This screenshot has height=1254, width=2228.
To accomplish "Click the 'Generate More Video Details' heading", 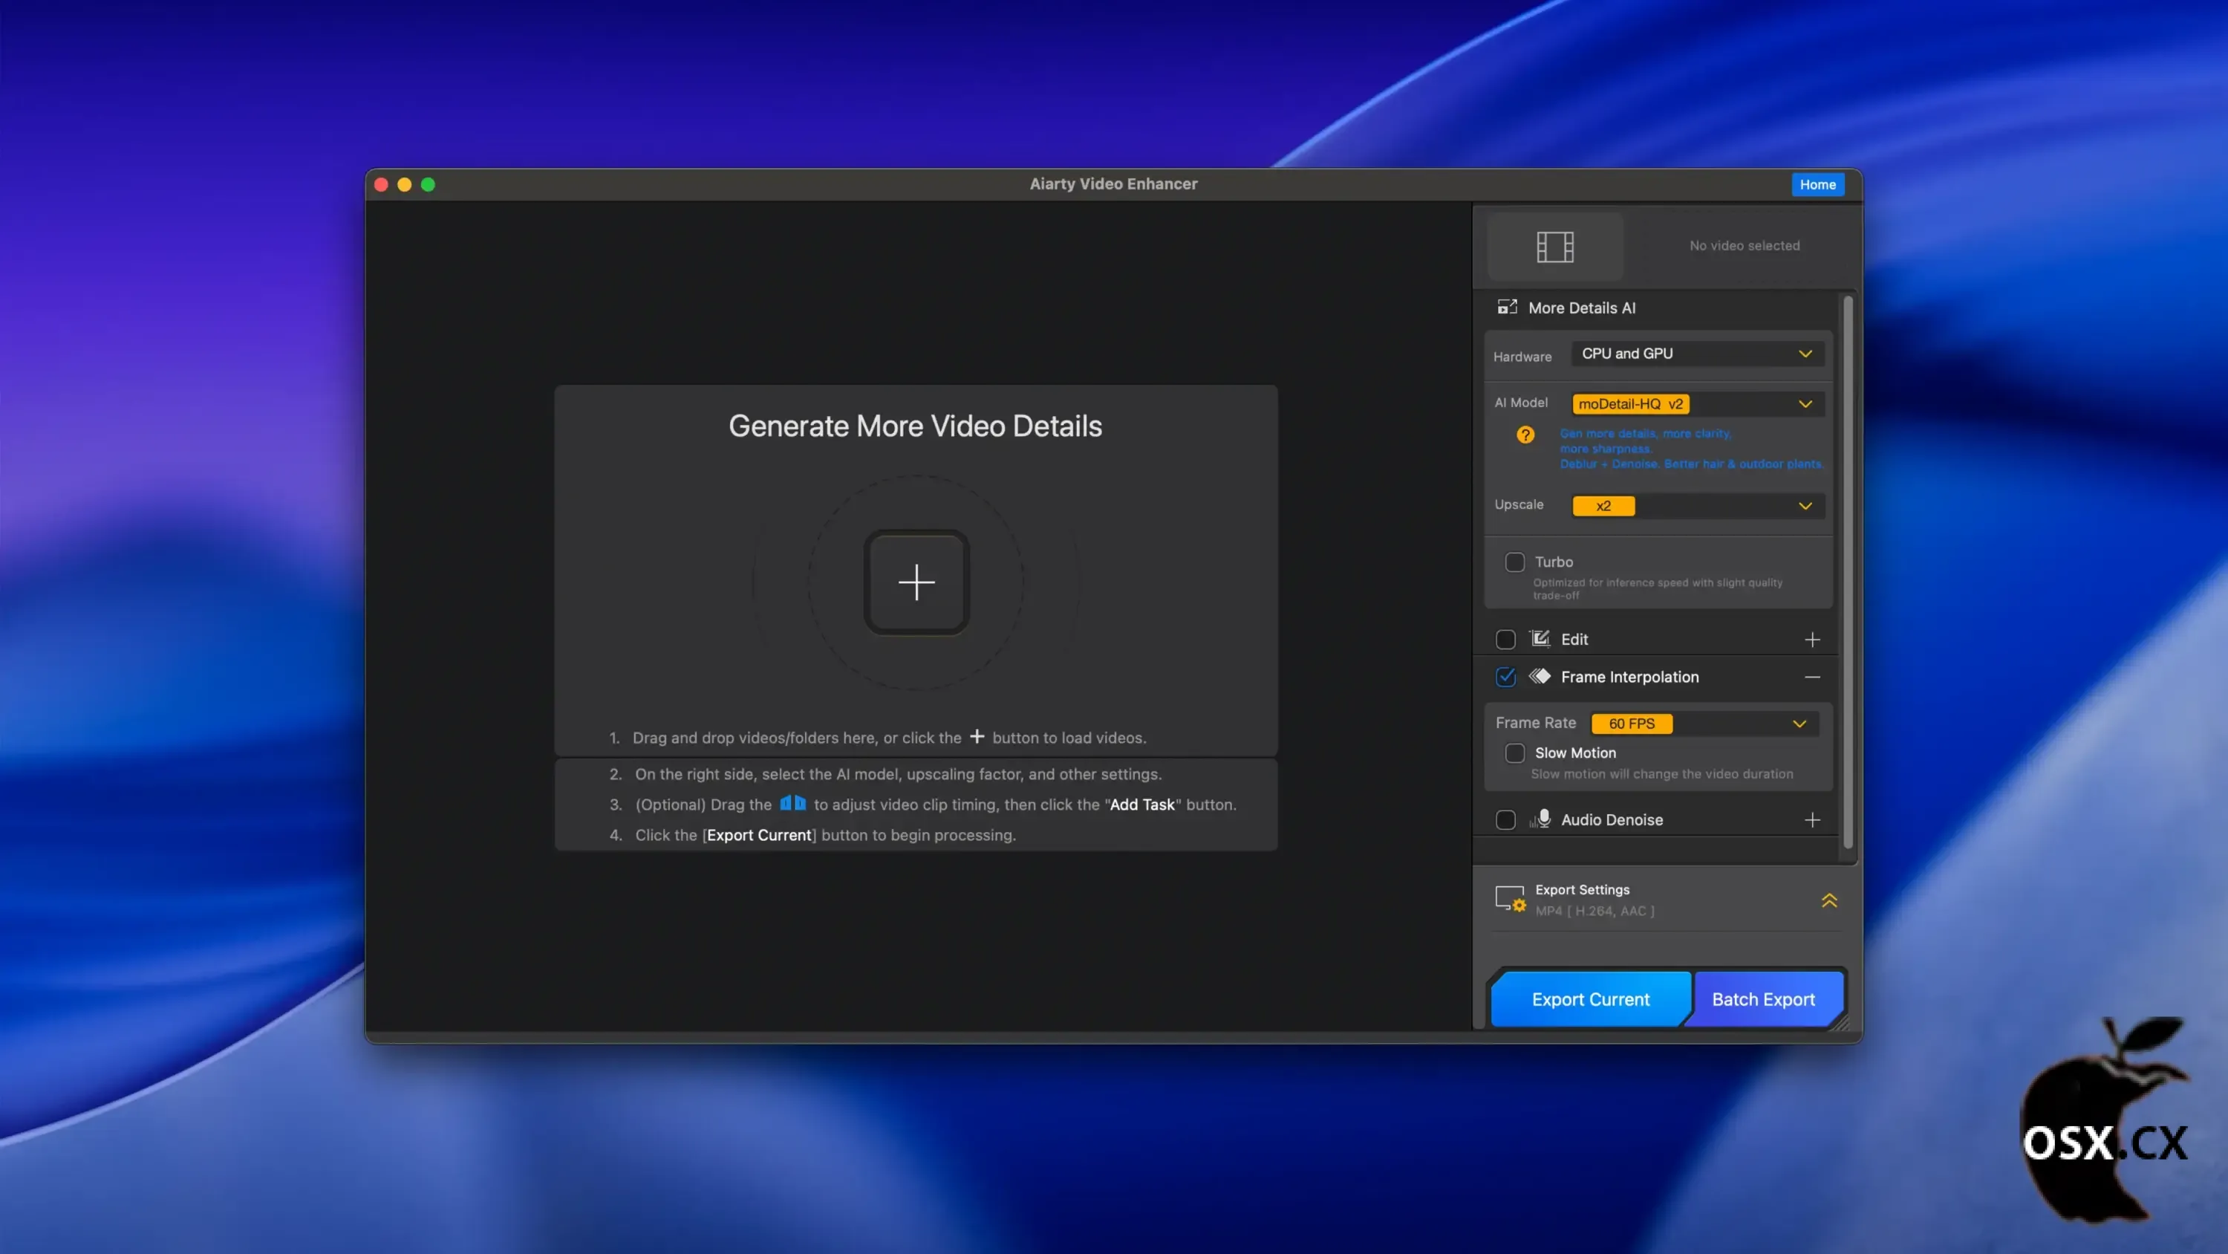I will (915, 426).
